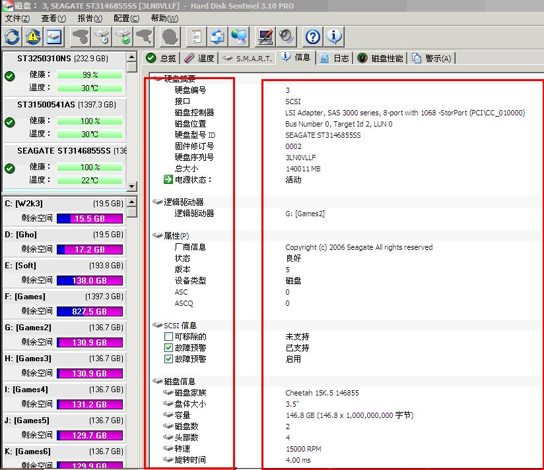Select the F: [Games] partition
The image size is (544, 470).
point(65,304)
